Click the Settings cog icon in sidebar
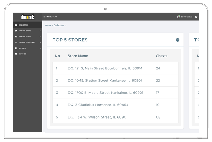This screenshot has width=212, height=142. 16,54
